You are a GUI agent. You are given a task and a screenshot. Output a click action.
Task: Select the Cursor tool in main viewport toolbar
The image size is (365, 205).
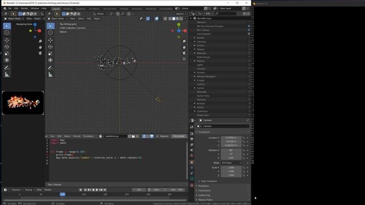(x=50, y=33)
